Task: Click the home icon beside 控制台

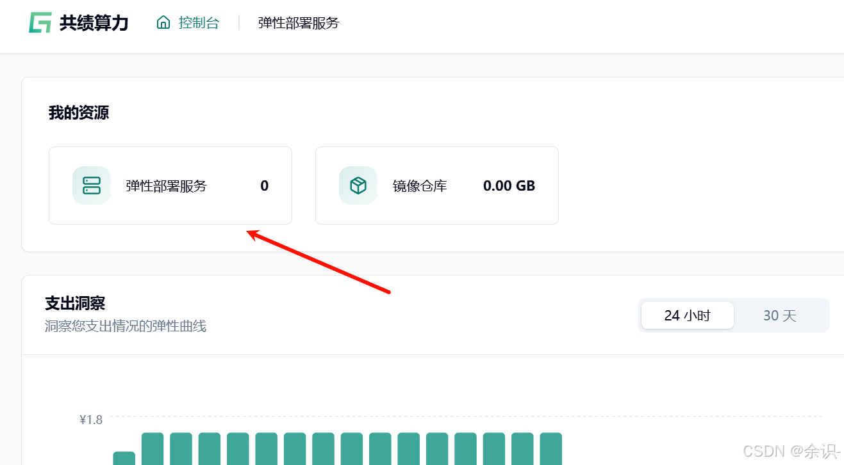Action: [163, 22]
